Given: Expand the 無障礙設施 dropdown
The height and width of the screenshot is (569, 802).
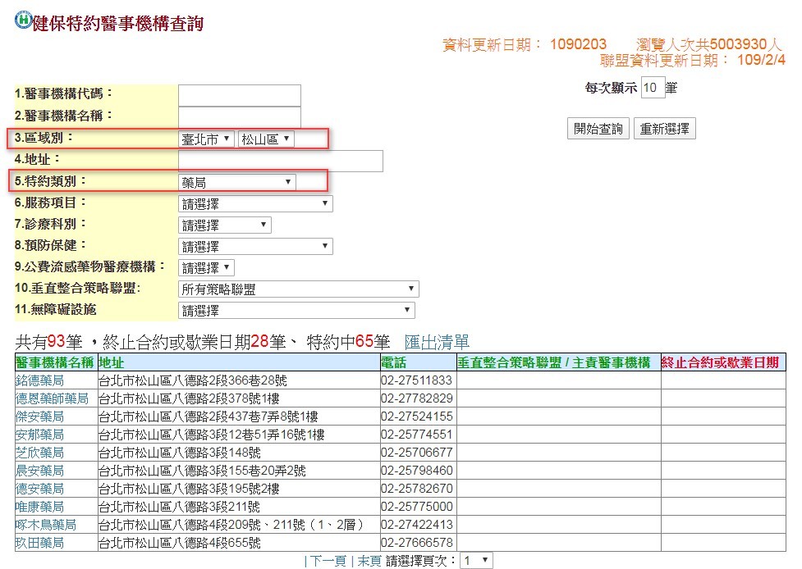Looking at the screenshot, I should 296,311.
